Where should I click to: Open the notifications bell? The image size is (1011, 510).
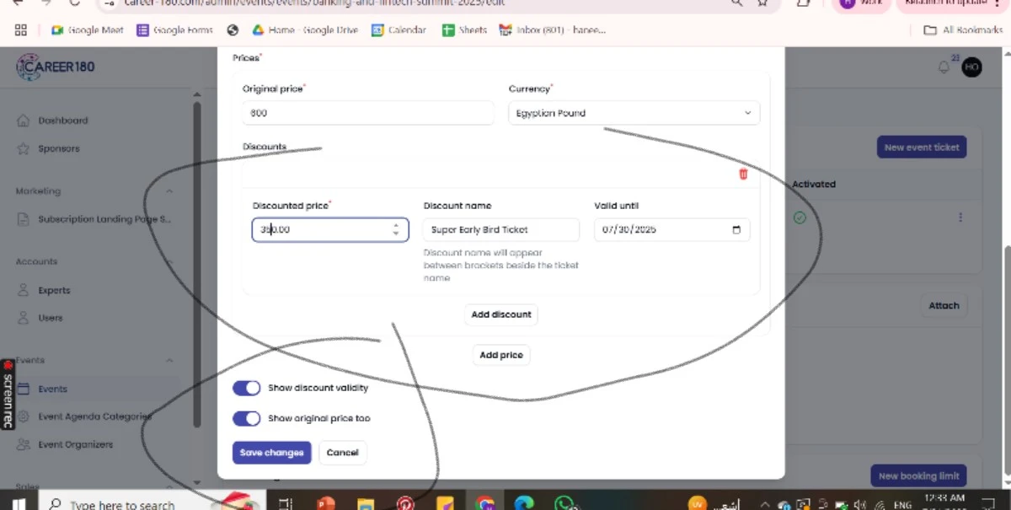click(x=944, y=67)
